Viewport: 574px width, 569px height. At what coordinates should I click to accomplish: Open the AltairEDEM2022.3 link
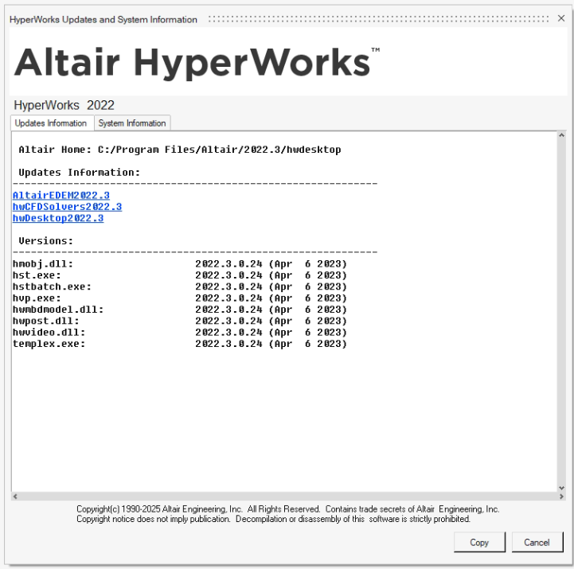61,196
